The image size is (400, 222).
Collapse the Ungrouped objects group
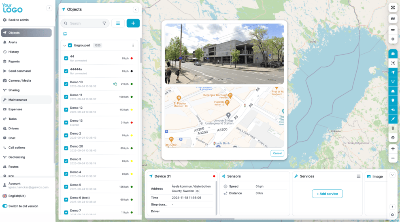pos(64,46)
